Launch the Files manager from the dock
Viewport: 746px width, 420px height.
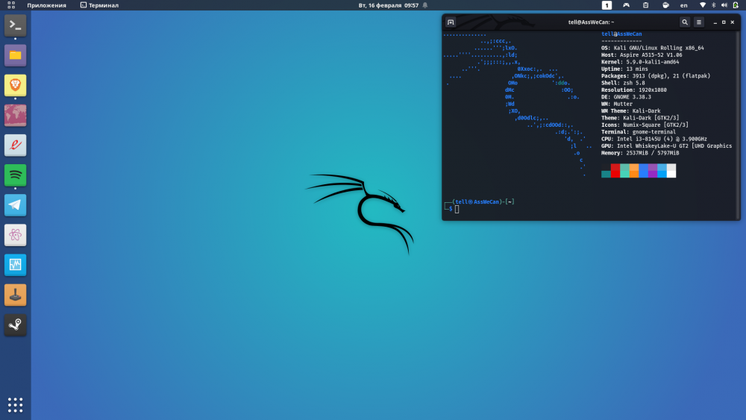click(x=15, y=55)
